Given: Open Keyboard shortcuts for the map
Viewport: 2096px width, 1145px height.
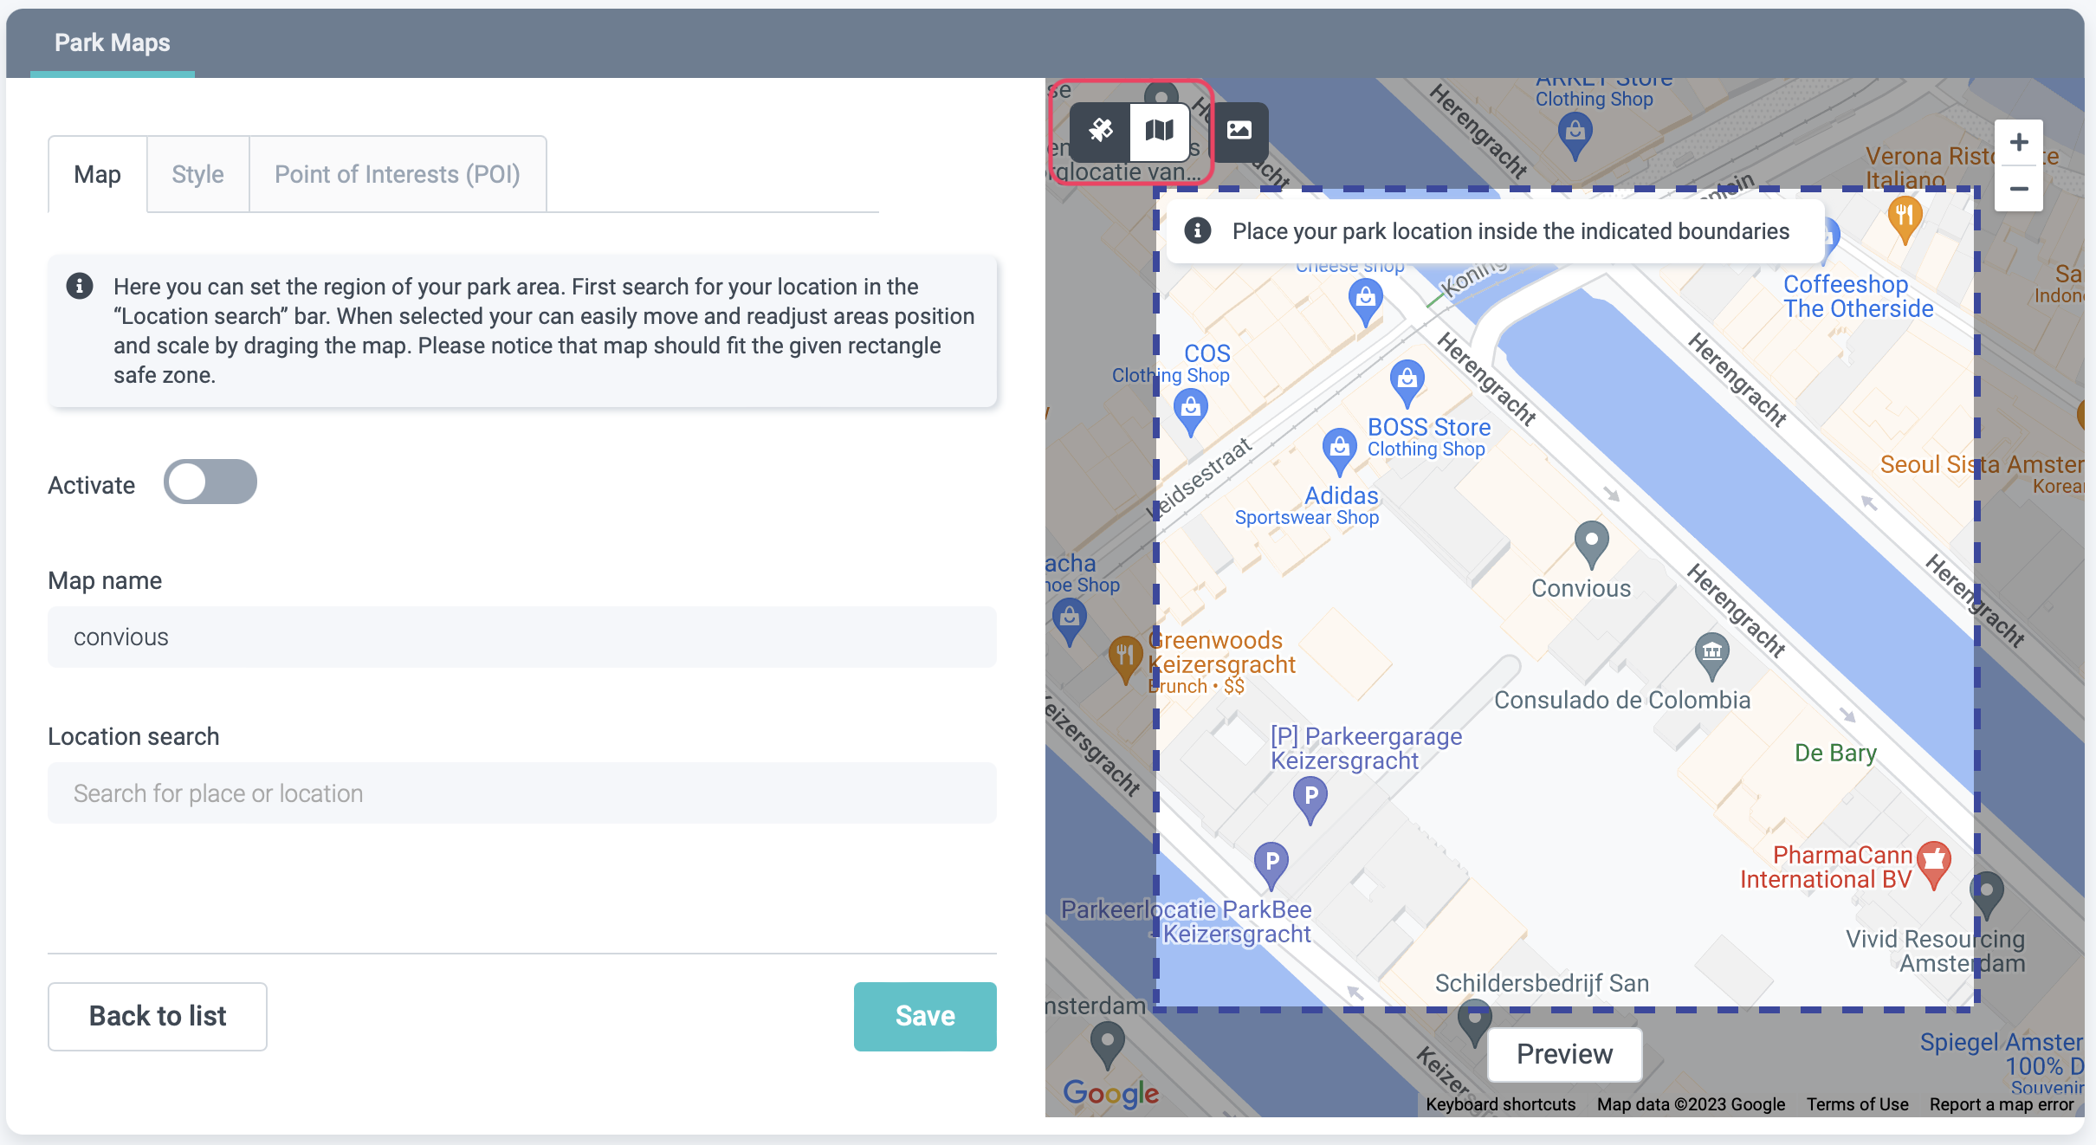Looking at the screenshot, I should coord(1501,1104).
